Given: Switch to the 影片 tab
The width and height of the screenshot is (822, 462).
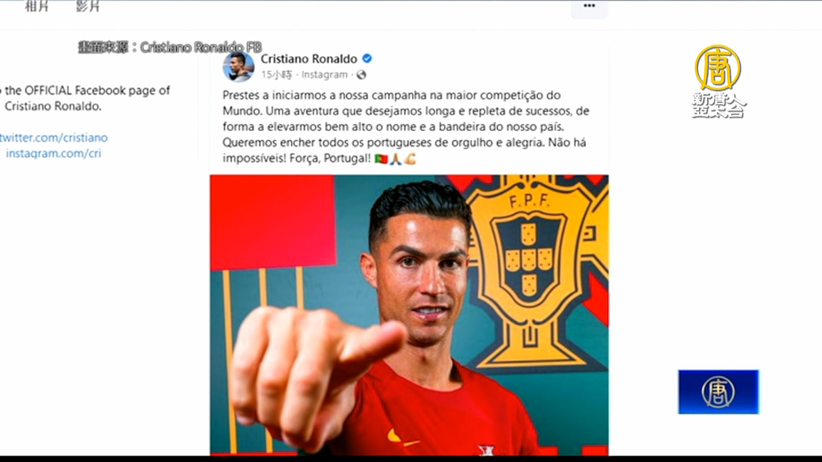Looking at the screenshot, I should 88,6.
